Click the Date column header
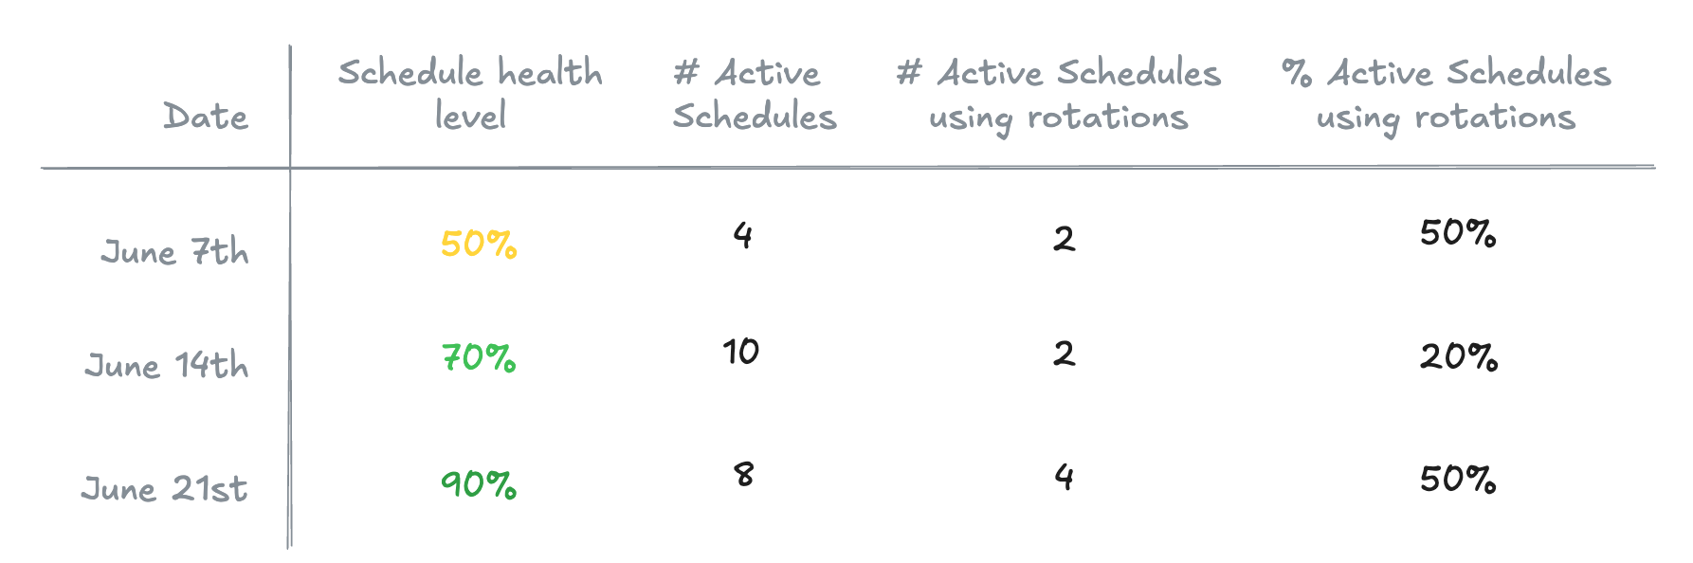 206,117
